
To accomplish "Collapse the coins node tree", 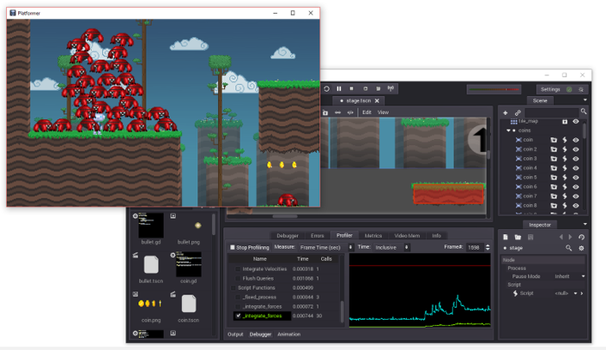I will pyautogui.click(x=508, y=131).
